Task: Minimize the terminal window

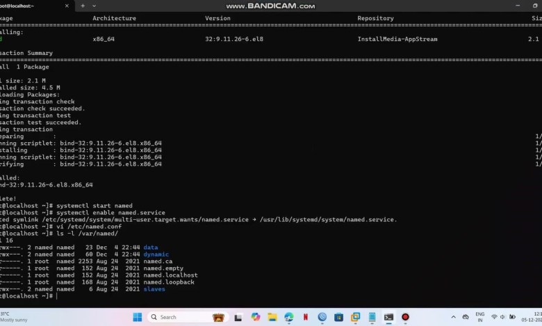Action: tap(518, 6)
